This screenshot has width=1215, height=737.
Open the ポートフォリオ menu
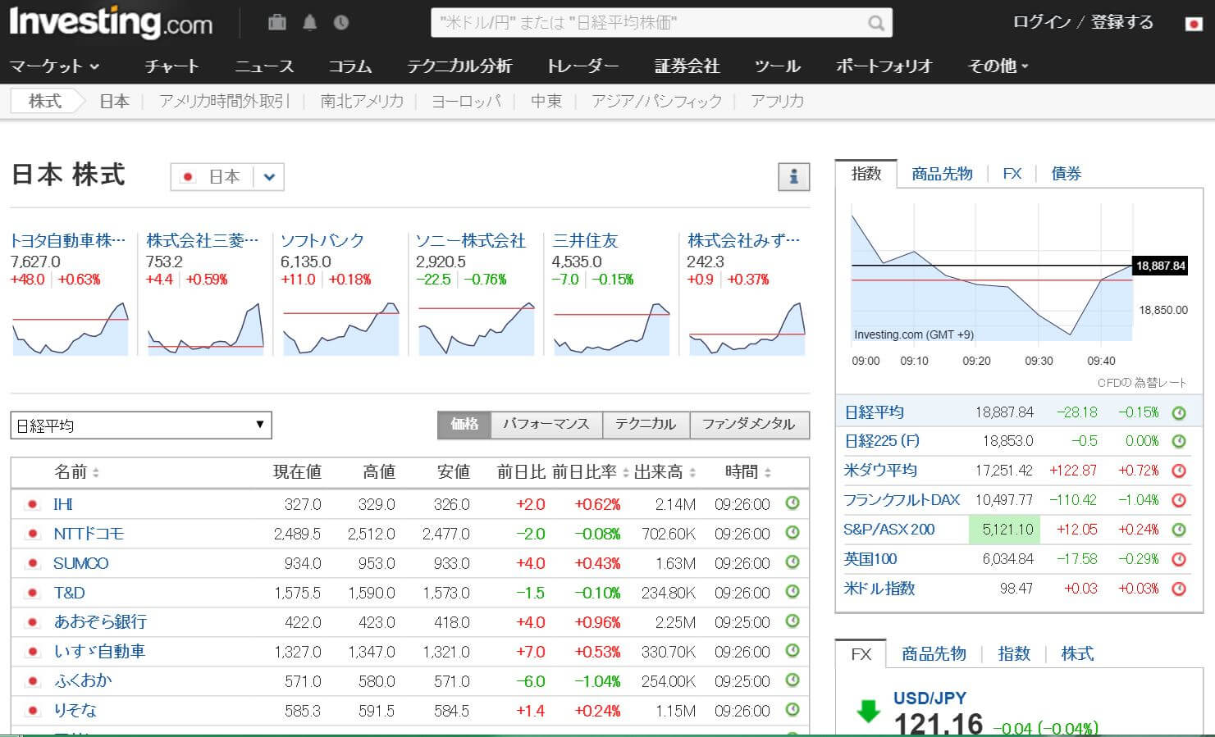tap(884, 66)
